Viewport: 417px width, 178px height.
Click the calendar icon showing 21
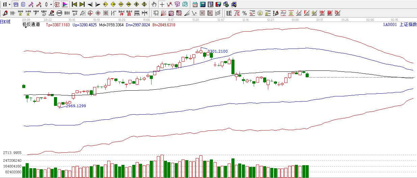[x=195, y=4]
